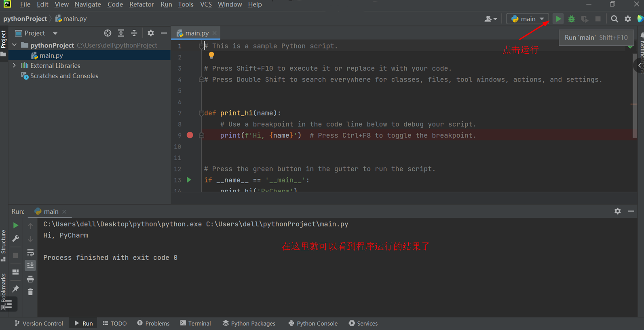Screen dimensions: 644x330
Task: Hide the Run tool window
Action: click(631, 211)
